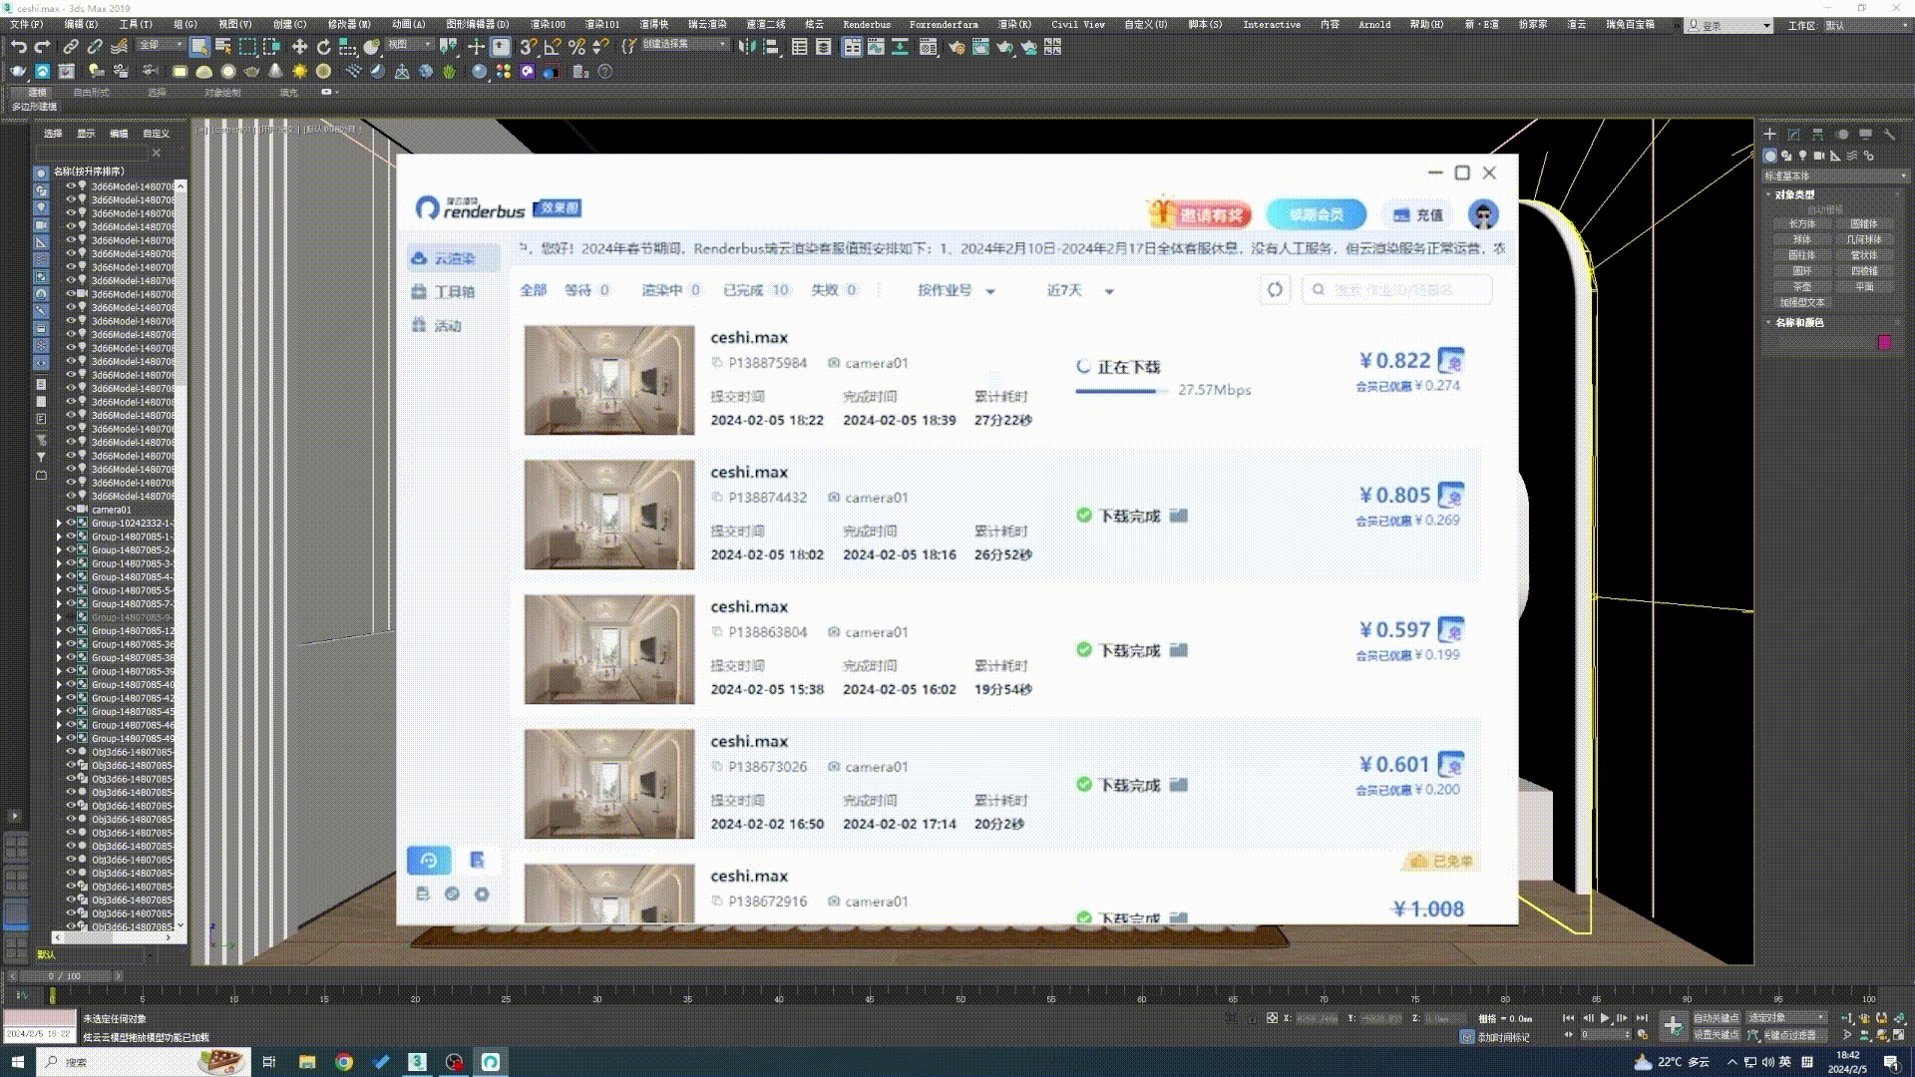Click the 球体 sphere primitive button
The height and width of the screenshot is (1077, 1915).
(x=1801, y=239)
